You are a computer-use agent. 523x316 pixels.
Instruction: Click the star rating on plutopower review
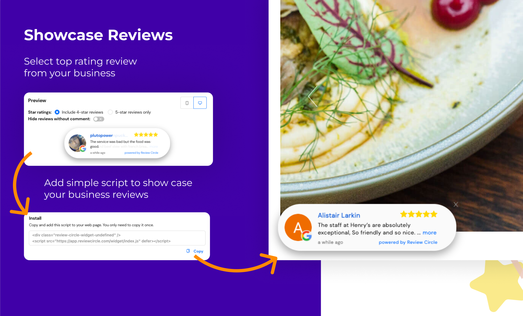(x=146, y=135)
